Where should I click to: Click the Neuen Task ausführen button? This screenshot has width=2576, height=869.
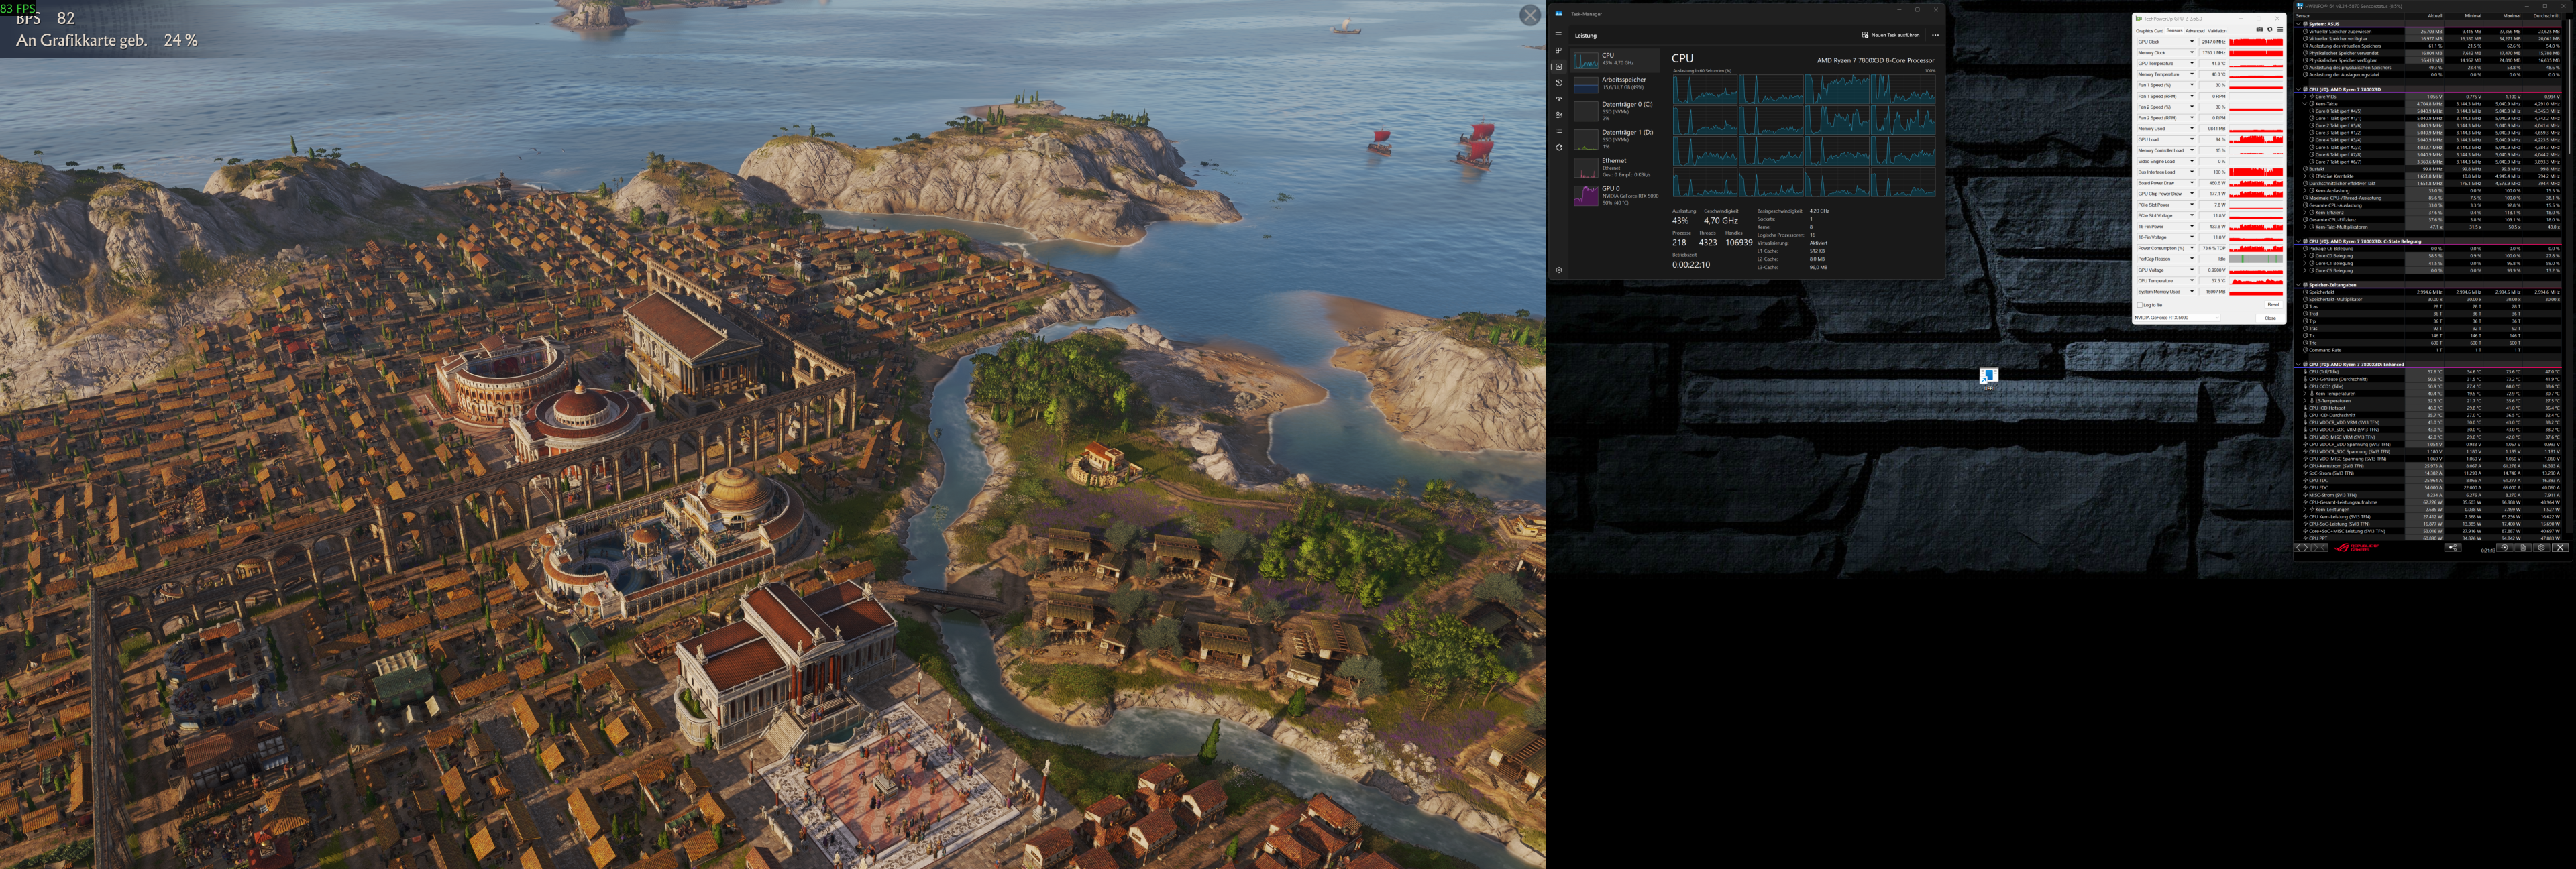(x=1890, y=35)
